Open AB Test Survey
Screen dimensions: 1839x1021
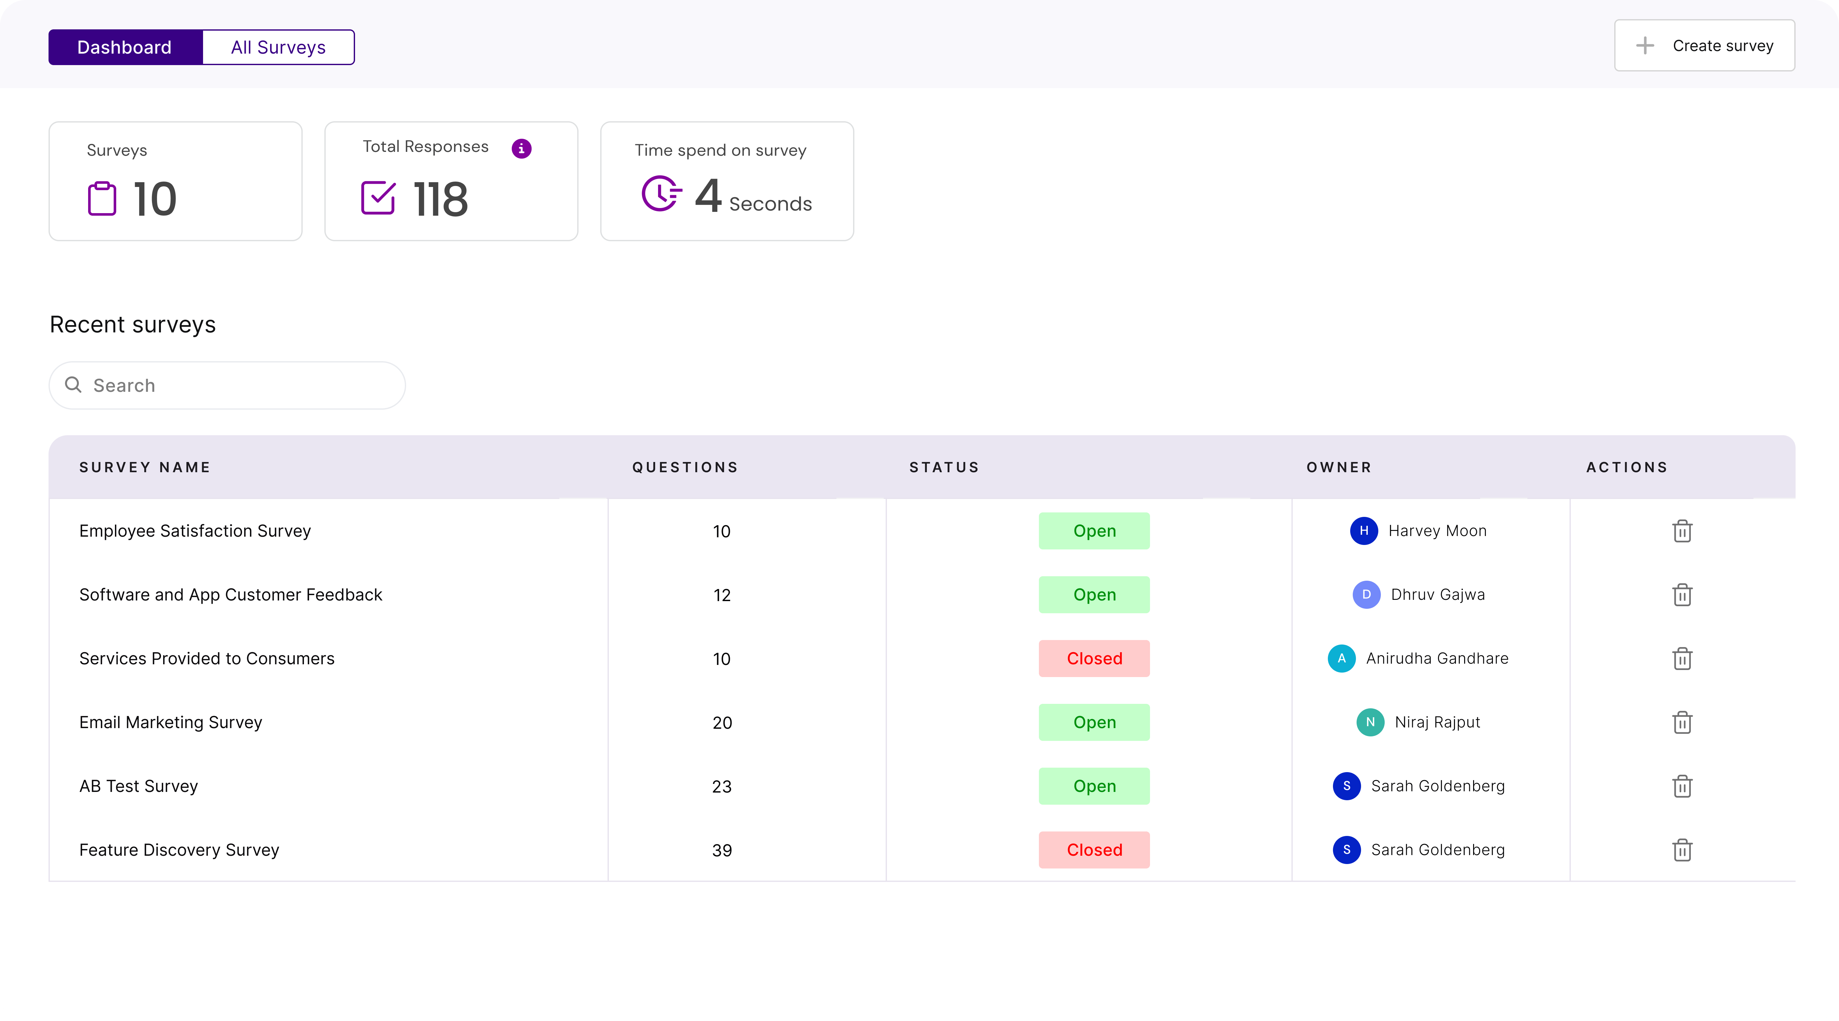tap(139, 786)
